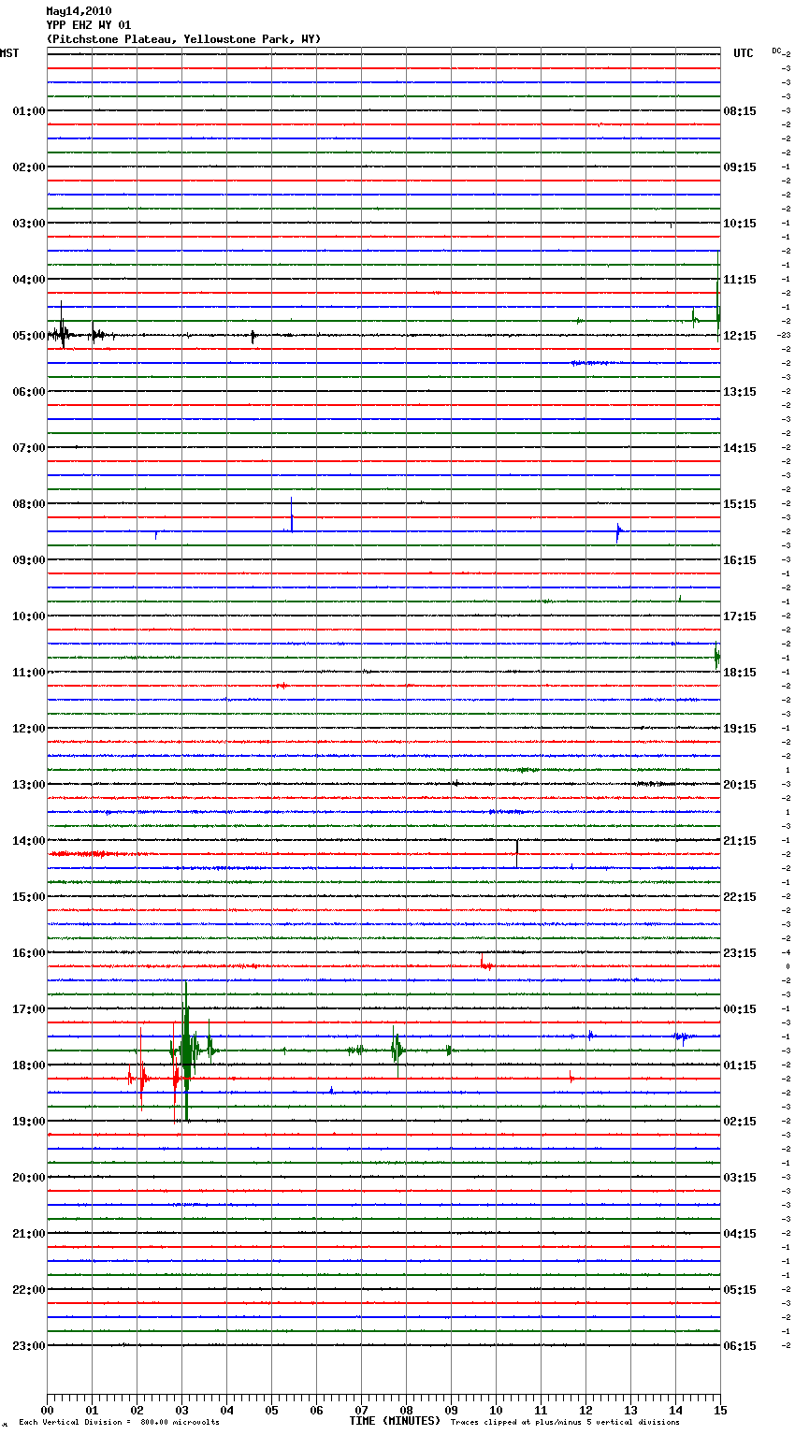This screenshot has height=1435, width=795.
Task: Select the 07:00 MST time label
Action: click(x=29, y=448)
